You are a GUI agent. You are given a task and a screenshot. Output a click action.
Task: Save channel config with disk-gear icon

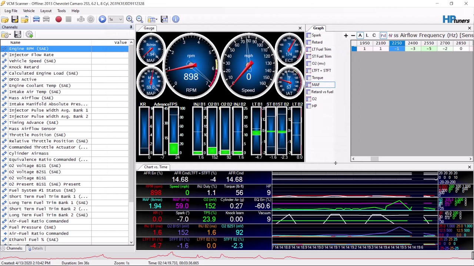click(18, 34)
